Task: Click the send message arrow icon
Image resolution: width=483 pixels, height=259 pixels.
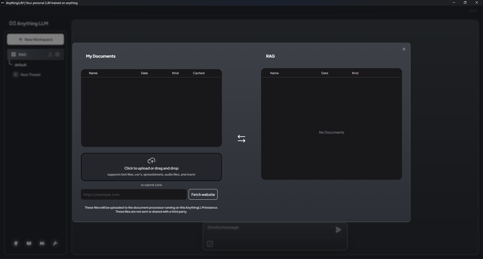Action: click(338, 230)
